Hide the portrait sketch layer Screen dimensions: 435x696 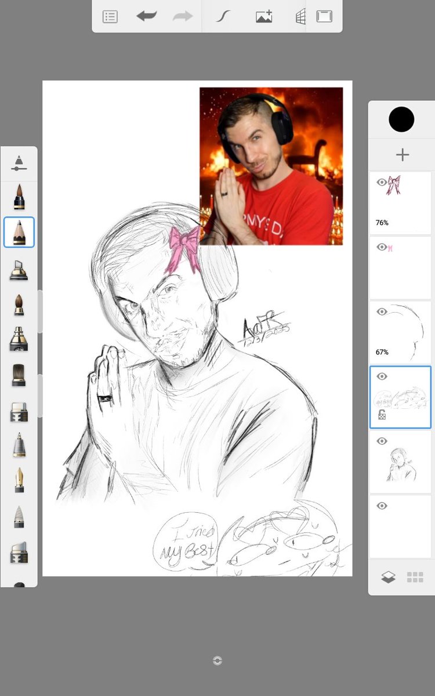tap(382, 441)
